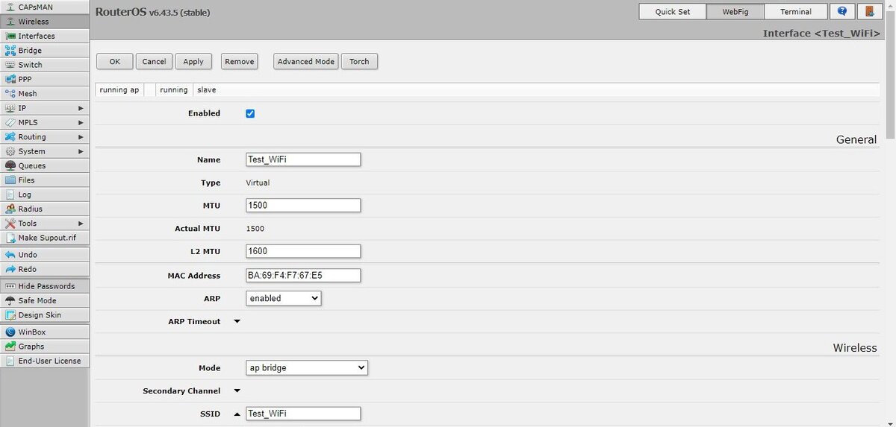Open the ARP dropdown
Viewport: 896px width, 427px height.
pos(284,298)
